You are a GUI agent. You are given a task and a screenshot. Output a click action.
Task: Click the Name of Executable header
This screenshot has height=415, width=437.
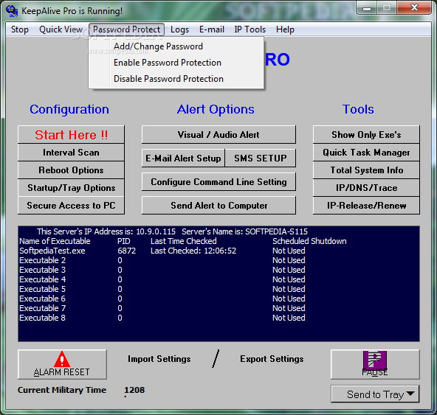[x=55, y=241]
